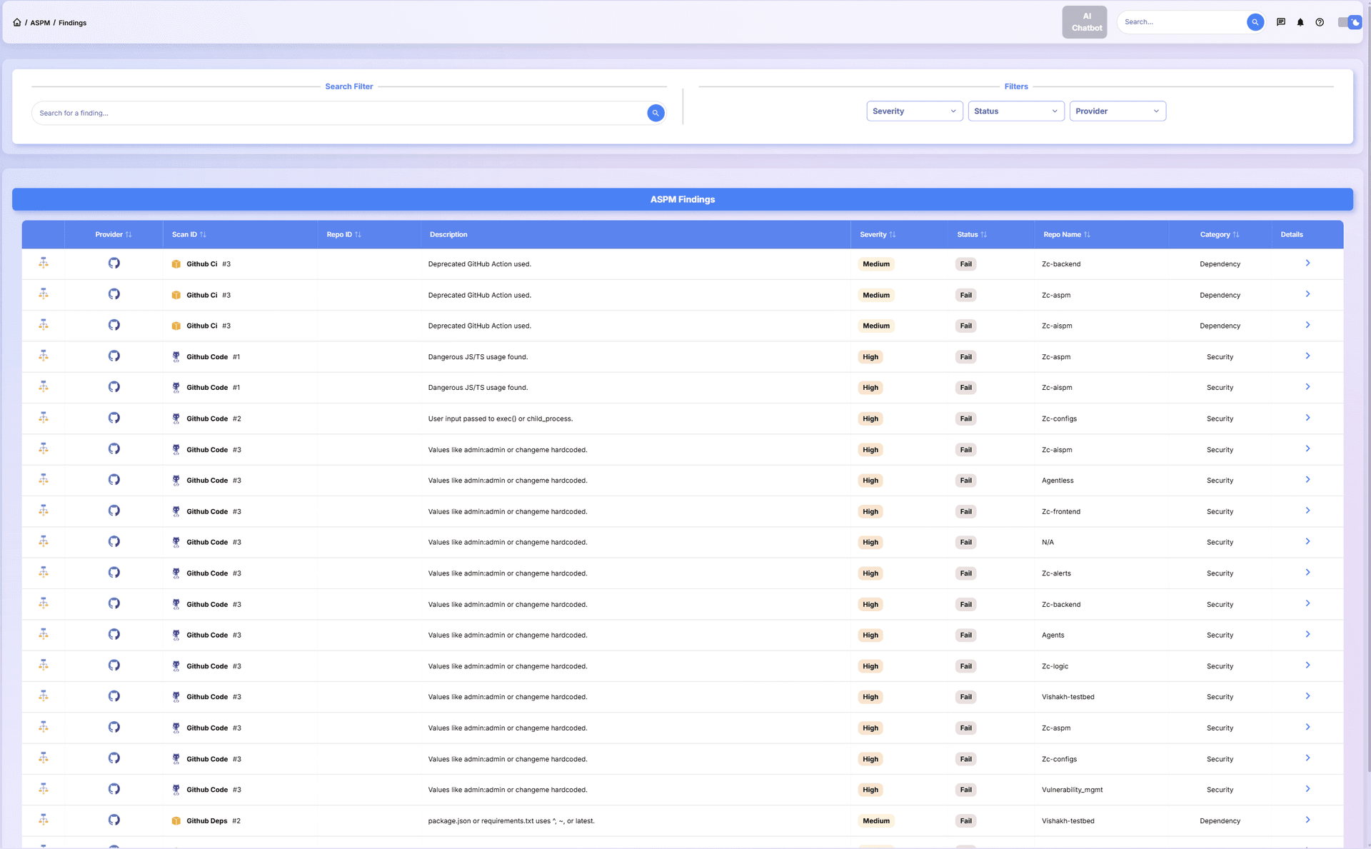The width and height of the screenshot is (1371, 849).
Task: Go to the home icon in the breadcrumb
Action: pos(17,22)
